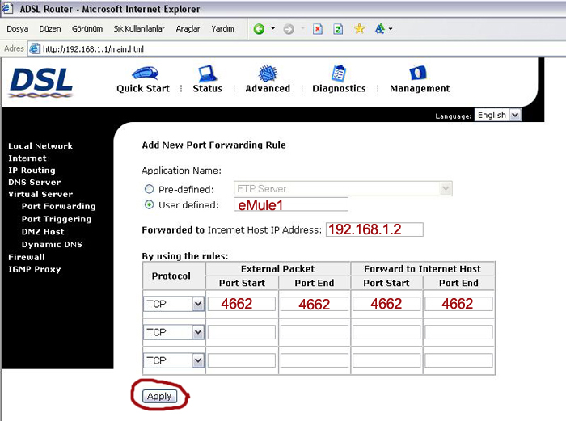Go to Port Triggering in sidebar
The image size is (566, 421).
[x=57, y=219]
